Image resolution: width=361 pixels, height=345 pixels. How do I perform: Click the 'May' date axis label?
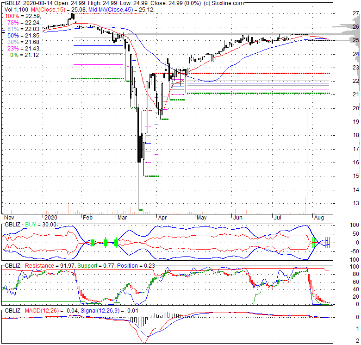coord(201,218)
